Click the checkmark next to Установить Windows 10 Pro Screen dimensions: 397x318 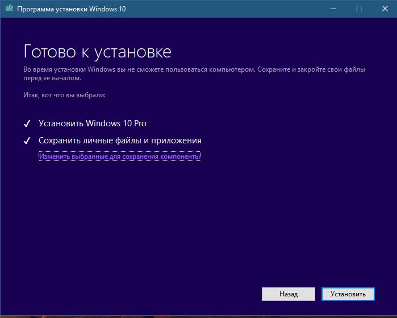pyautogui.click(x=27, y=123)
